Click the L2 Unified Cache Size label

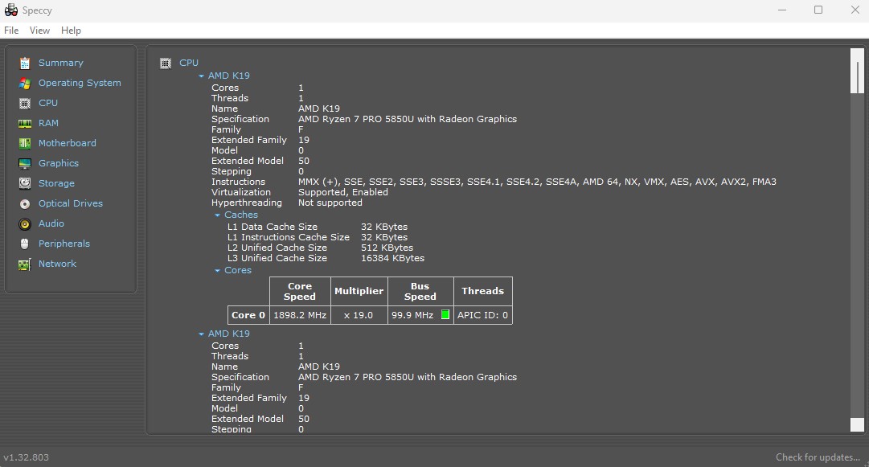coord(277,248)
